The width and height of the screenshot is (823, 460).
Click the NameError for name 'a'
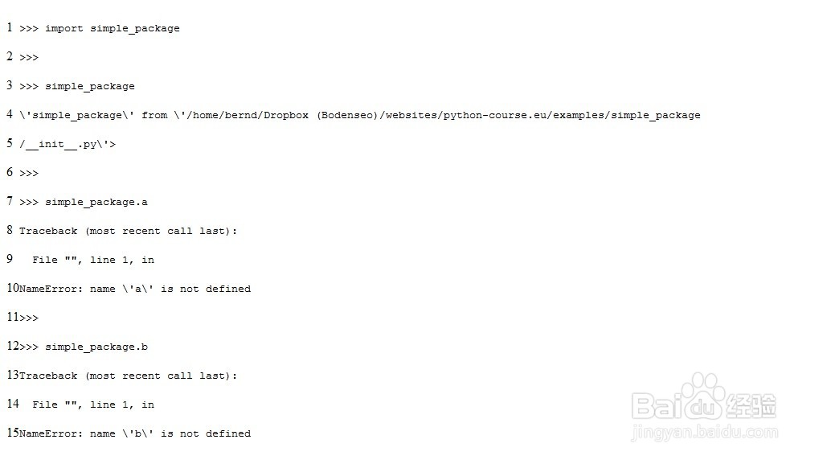[135, 289]
